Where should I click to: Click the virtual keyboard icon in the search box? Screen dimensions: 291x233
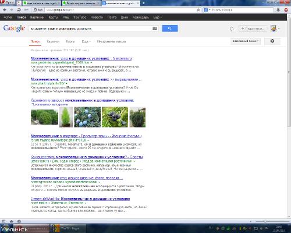(x=155, y=29)
